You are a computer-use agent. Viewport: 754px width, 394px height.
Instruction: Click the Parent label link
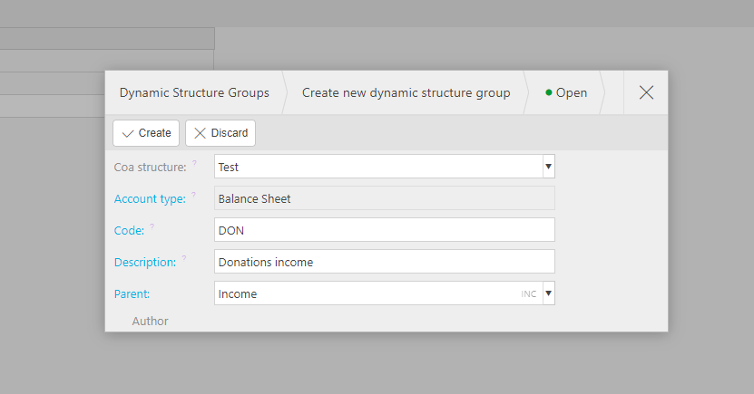pos(132,293)
